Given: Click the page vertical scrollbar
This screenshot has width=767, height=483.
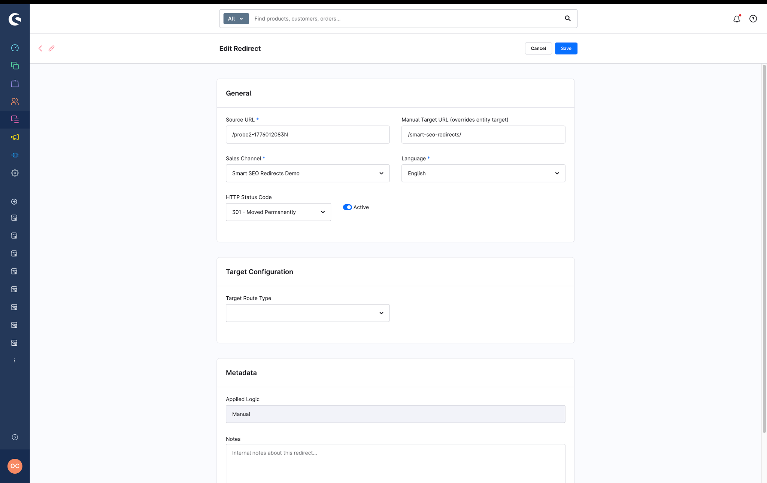Looking at the screenshot, I should pos(764,249).
